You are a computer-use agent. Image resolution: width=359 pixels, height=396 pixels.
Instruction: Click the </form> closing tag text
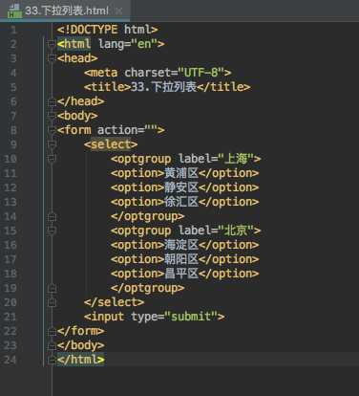(x=80, y=331)
